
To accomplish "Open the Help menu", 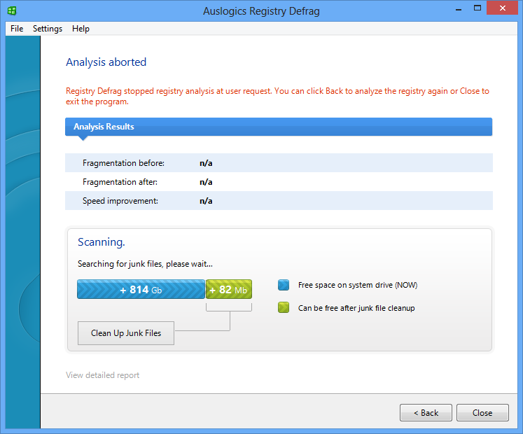I will click(x=81, y=29).
